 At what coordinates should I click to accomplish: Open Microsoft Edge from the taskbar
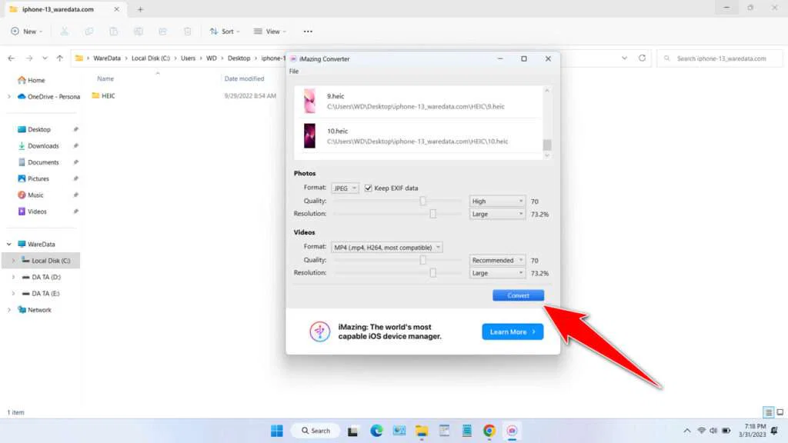(376, 431)
